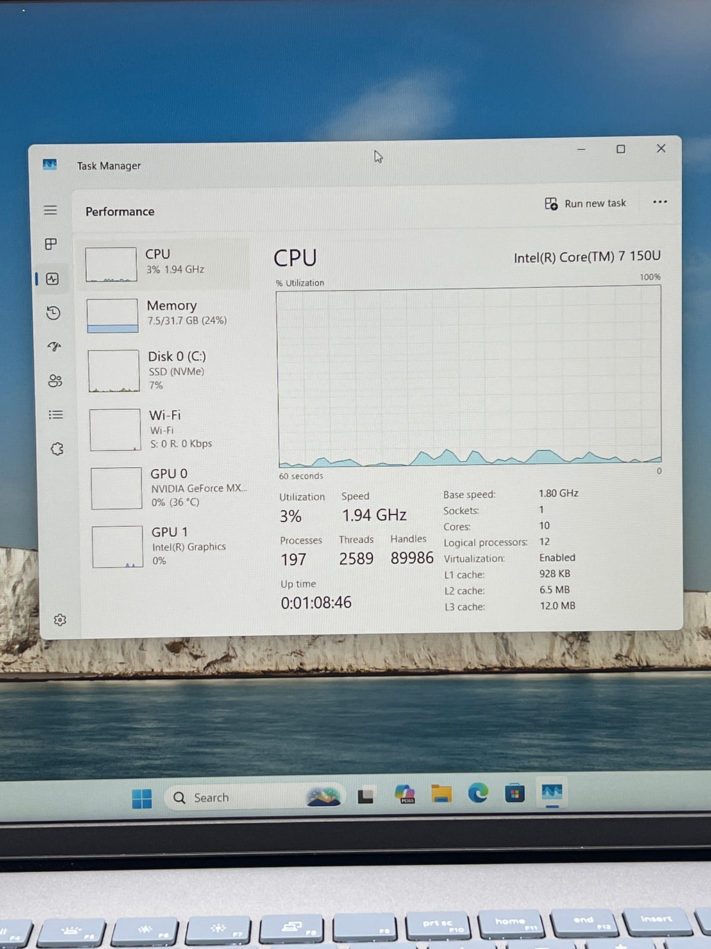Screen dimensions: 711x949
Task: Click the Task Manager app icon in title bar
Action: [x=49, y=165]
